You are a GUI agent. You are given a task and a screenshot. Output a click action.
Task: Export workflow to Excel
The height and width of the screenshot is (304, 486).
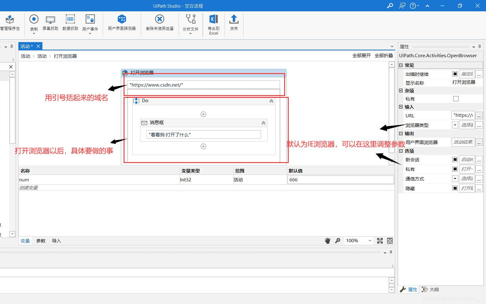(x=213, y=24)
